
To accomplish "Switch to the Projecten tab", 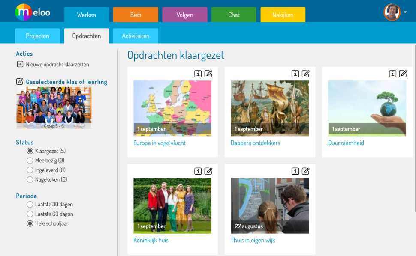I will pyautogui.click(x=37, y=36).
